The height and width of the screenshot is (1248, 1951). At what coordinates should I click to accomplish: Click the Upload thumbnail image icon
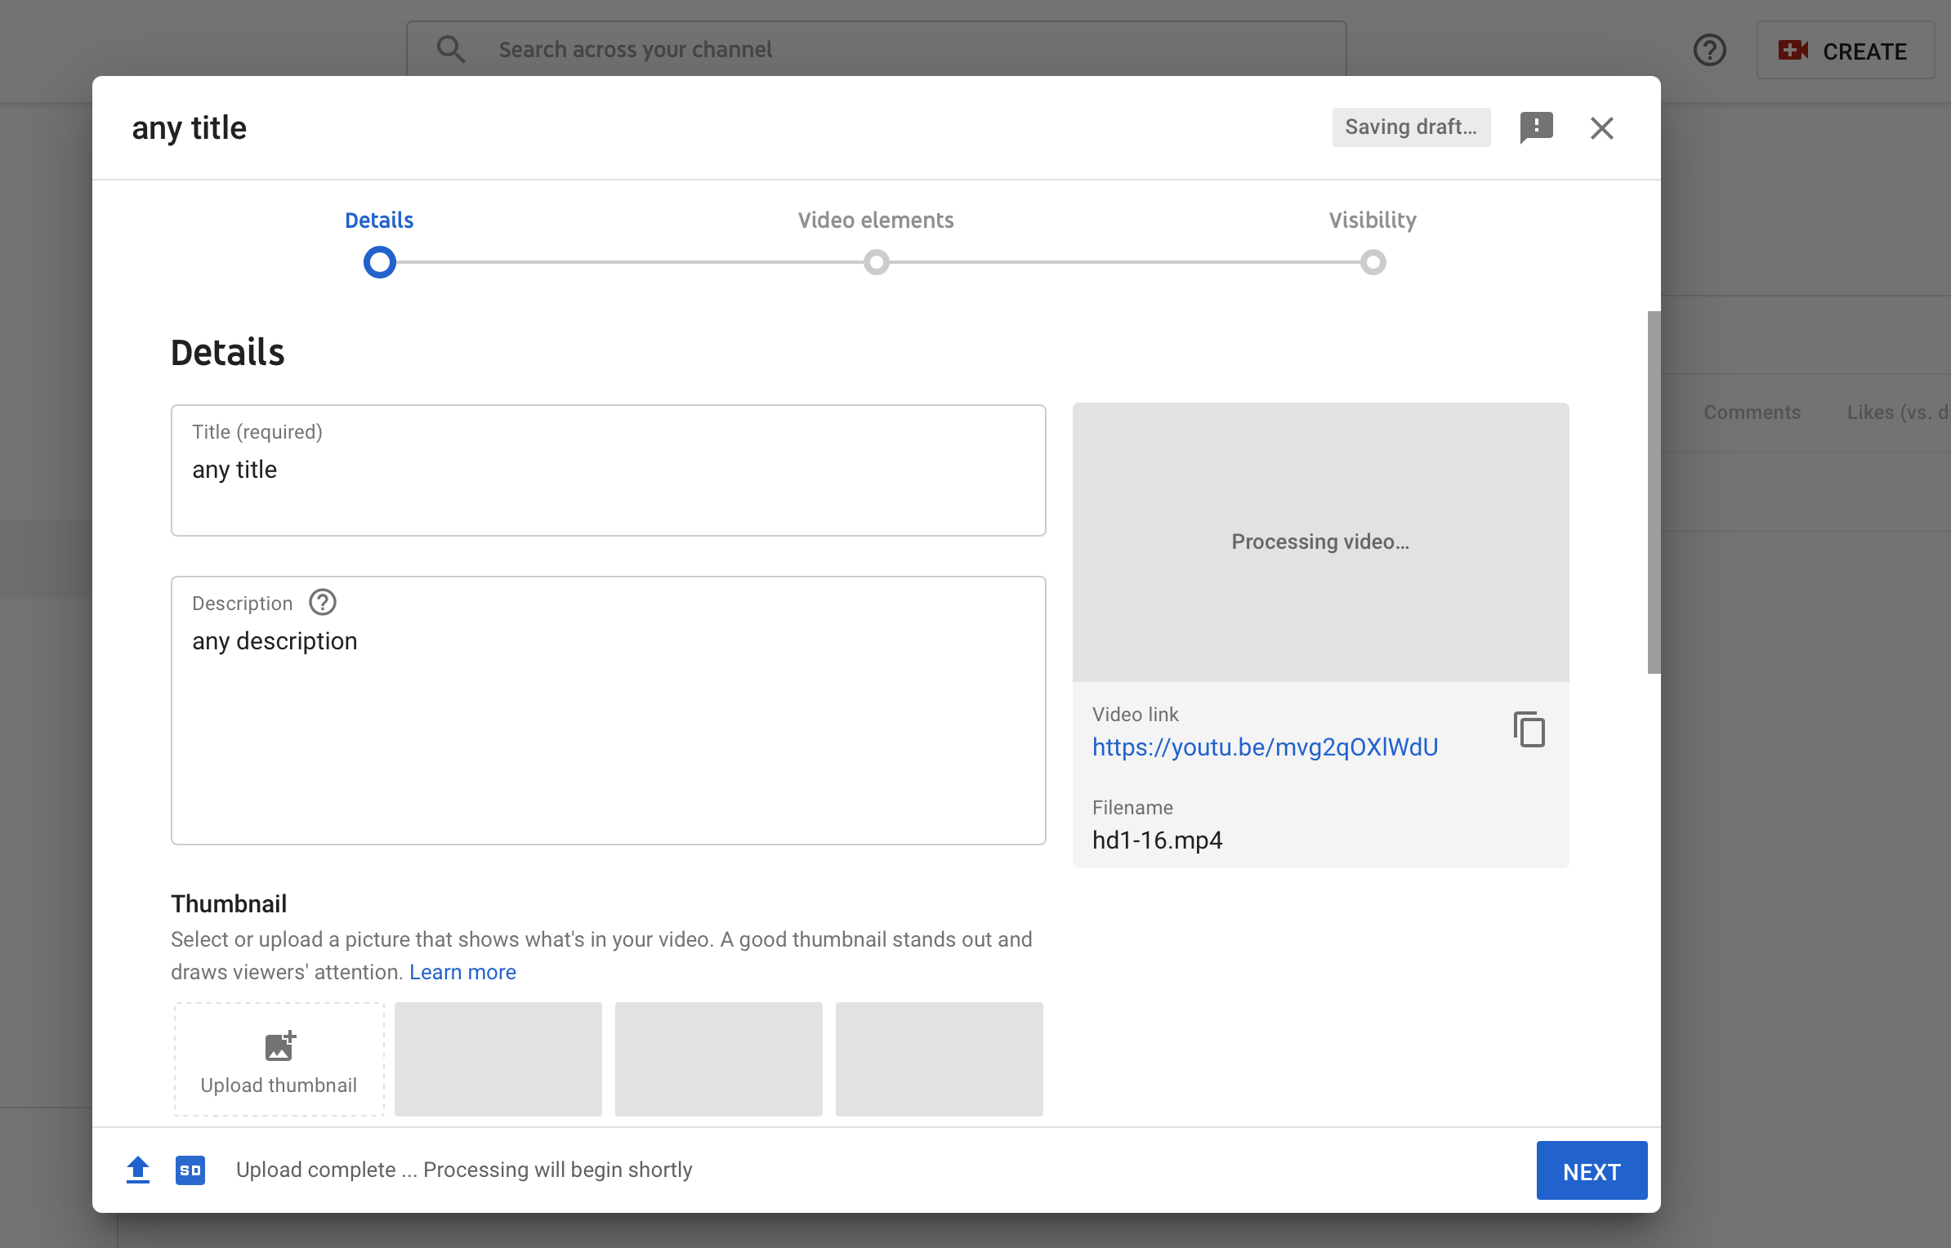(x=280, y=1045)
